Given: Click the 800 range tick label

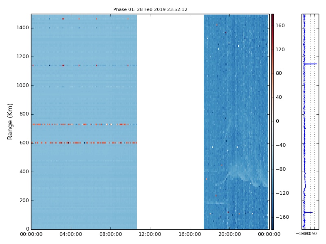Looking at the screenshot, I should [x=24, y=114].
